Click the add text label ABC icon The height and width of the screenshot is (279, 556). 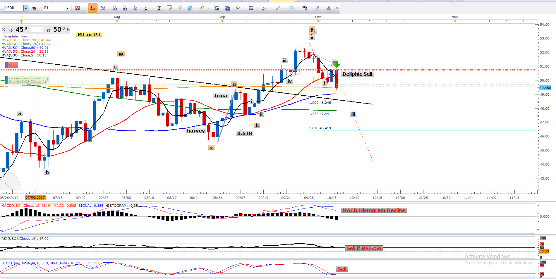point(305,8)
